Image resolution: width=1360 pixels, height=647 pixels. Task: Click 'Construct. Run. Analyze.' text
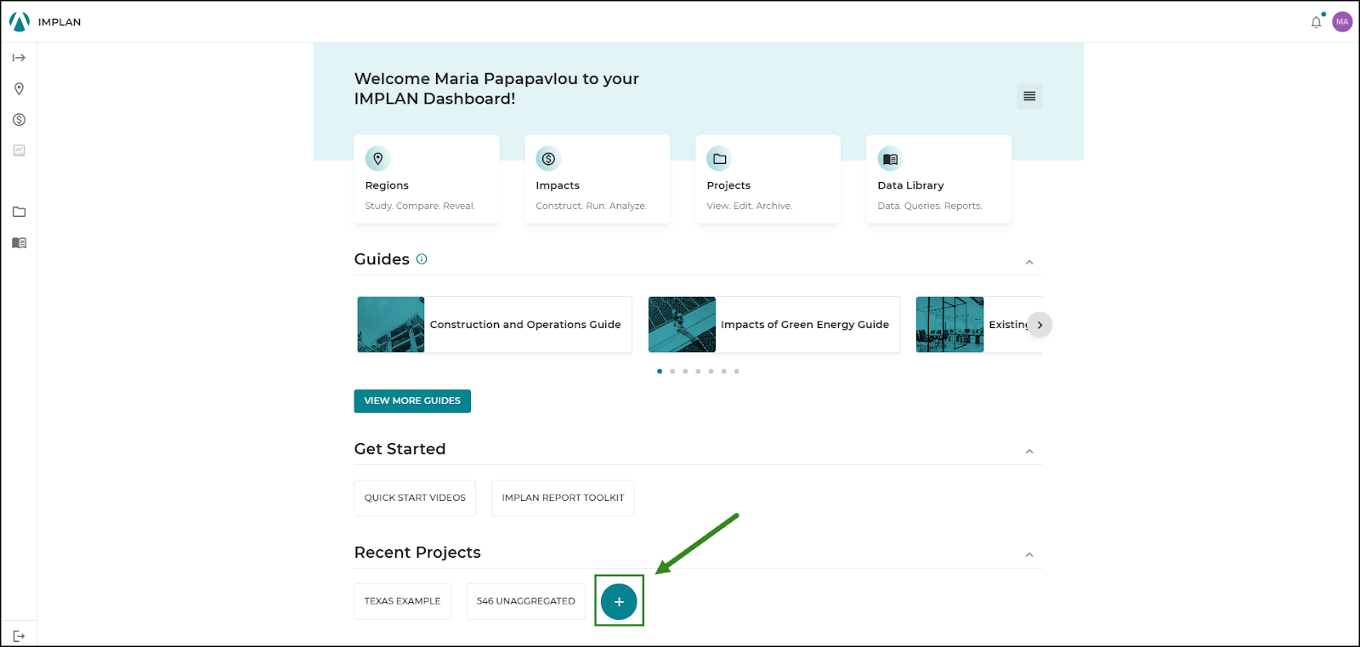(x=591, y=207)
